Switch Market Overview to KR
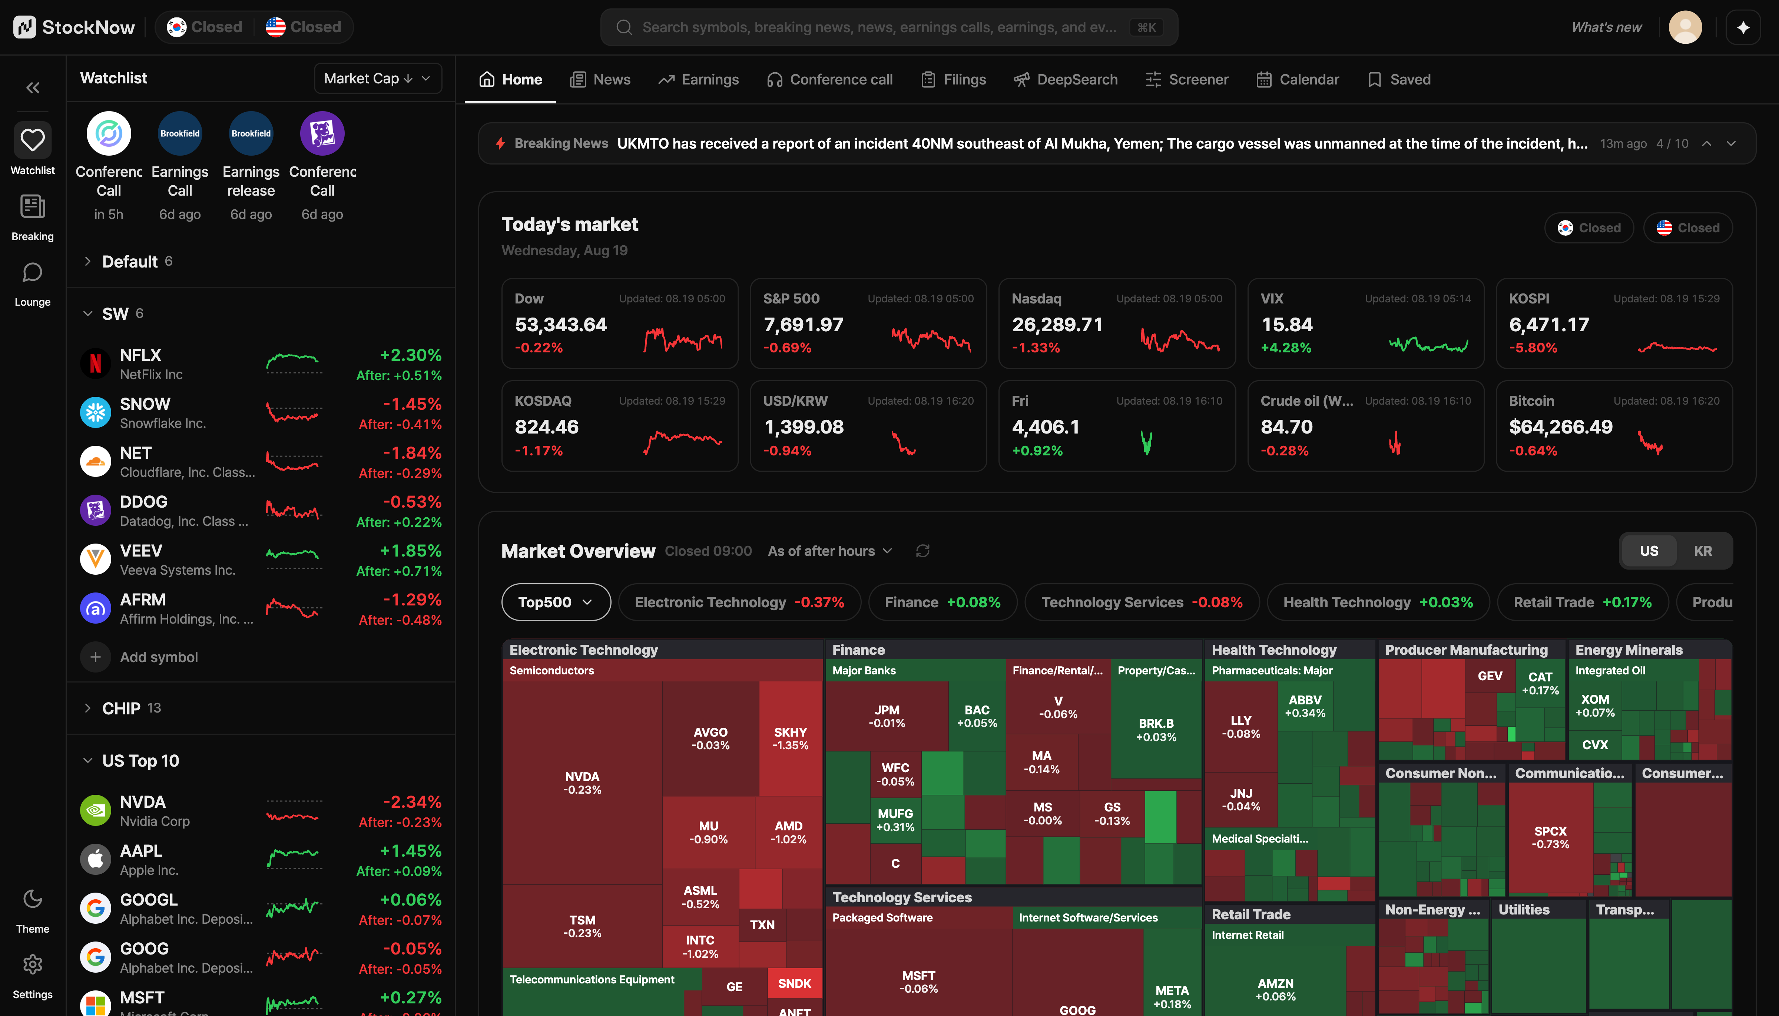Image resolution: width=1779 pixels, height=1016 pixels. coord(1703,551)
